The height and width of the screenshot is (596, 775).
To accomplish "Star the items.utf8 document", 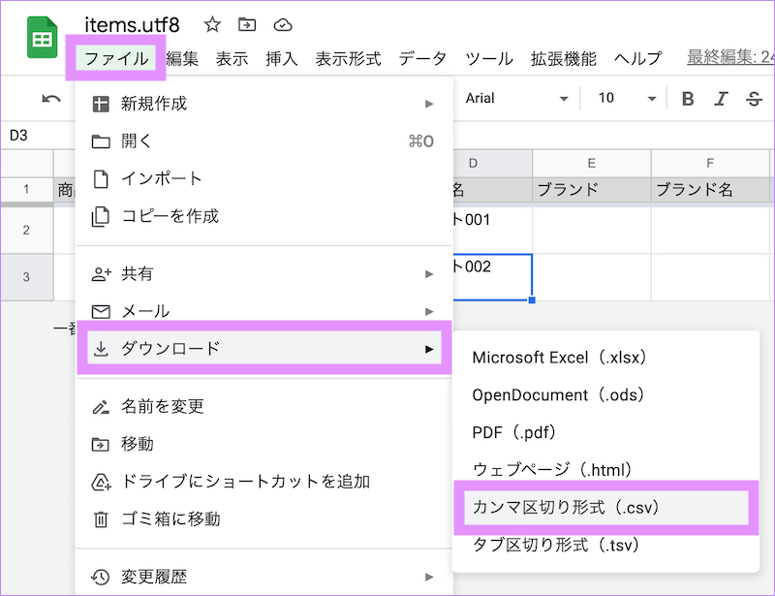I will pos(212,25).
